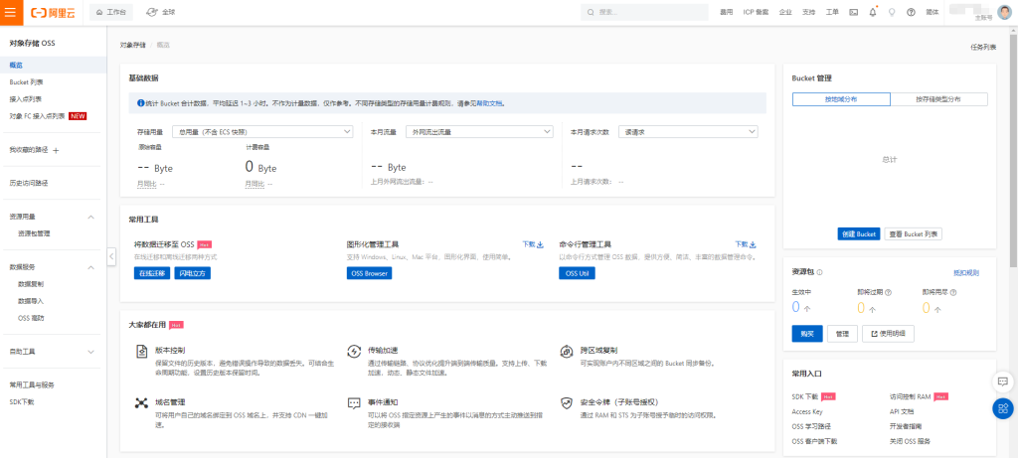The width and height of the screenshot is (1018, 458).
Task: Click the 使用明细 button
Action: (x=888, y=334)
